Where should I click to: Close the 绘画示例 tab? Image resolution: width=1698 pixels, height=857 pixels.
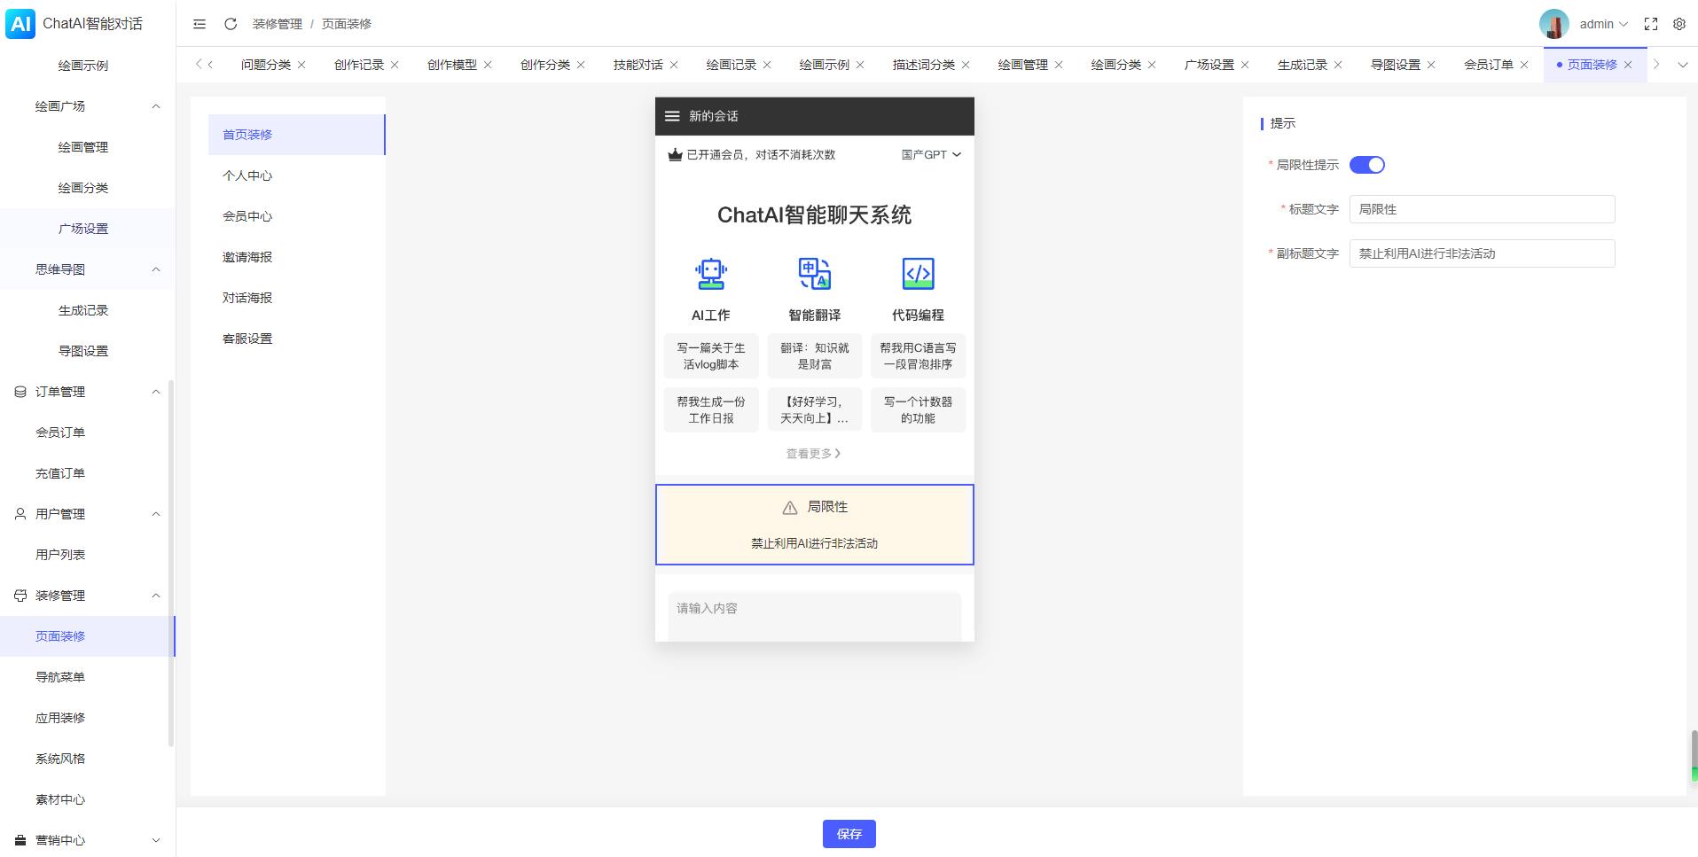tap(860, 65)
